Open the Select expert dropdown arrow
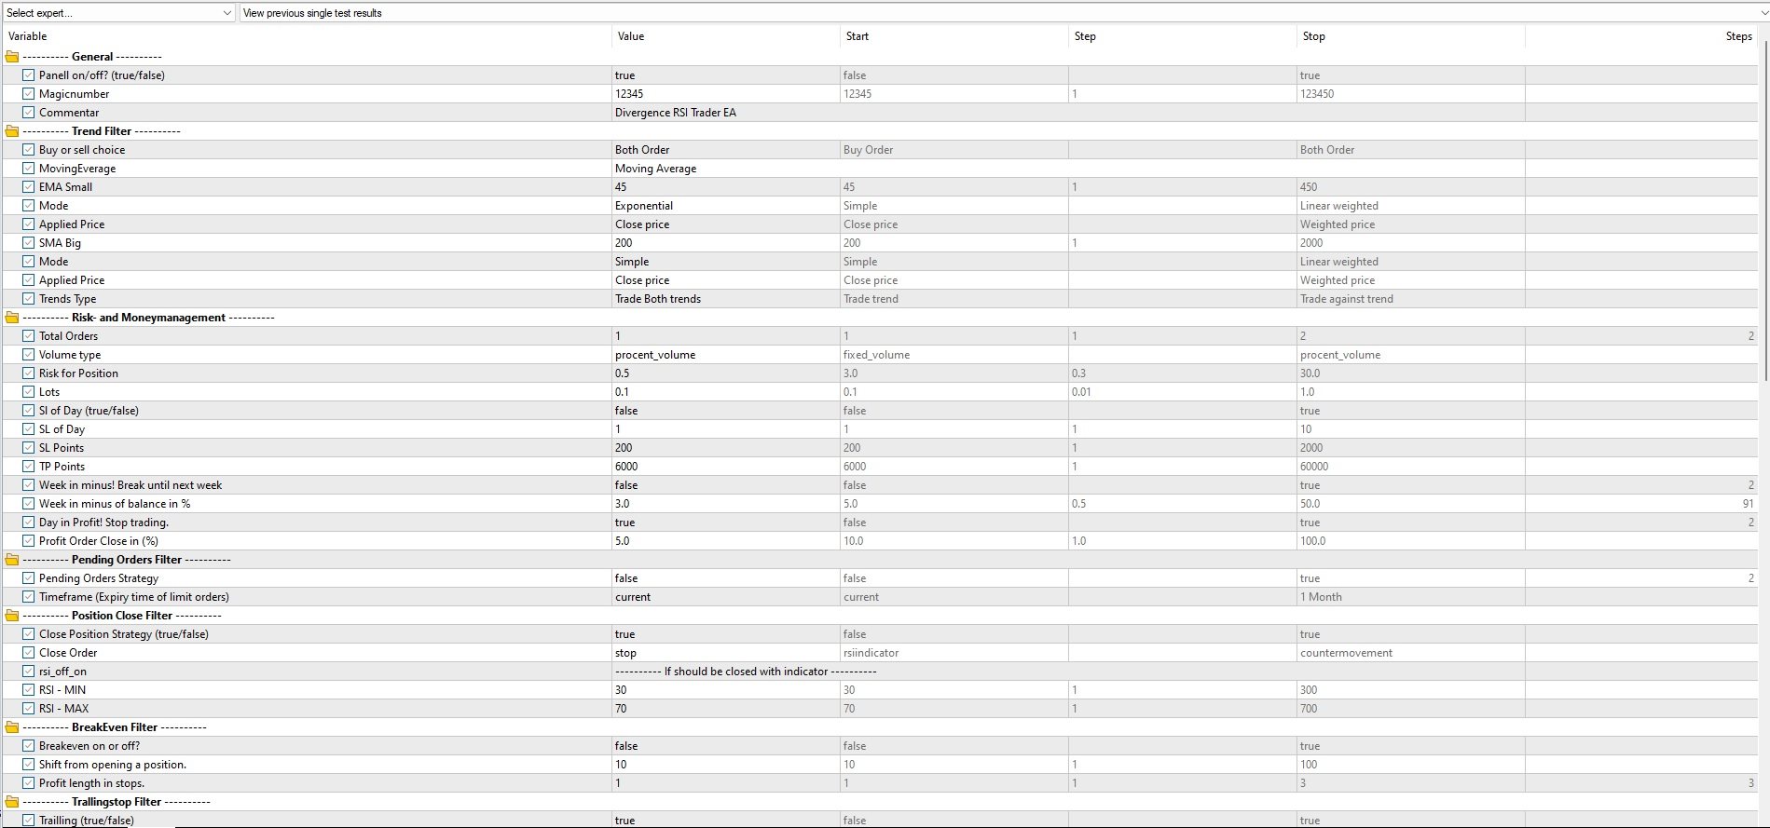This screenshot has width=1770, height=828. (226, 12)
